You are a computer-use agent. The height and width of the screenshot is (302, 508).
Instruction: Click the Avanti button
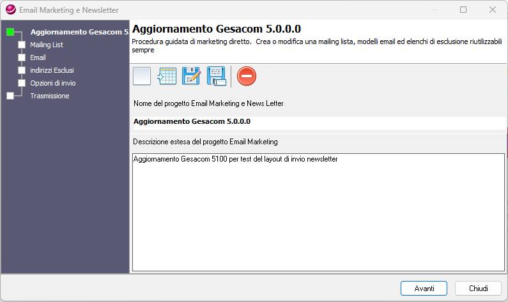pyautogui.click(x=424, y=288)
